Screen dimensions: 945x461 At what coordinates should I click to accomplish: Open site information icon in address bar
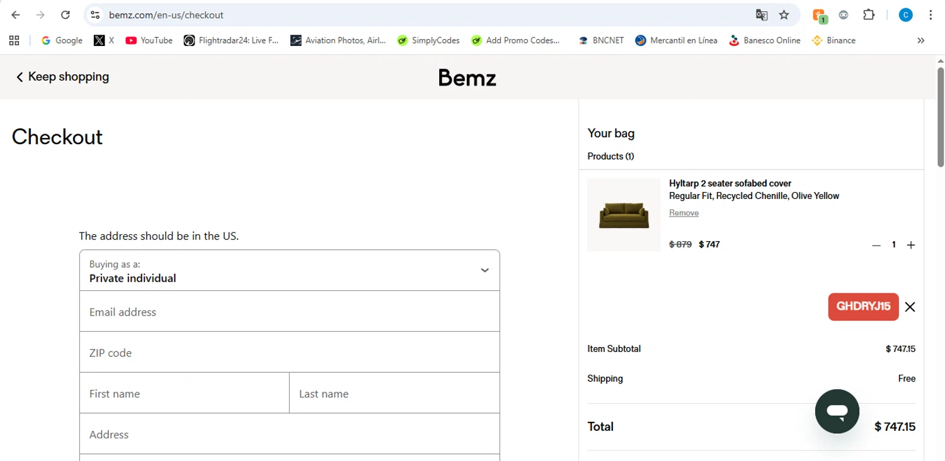(95, 15)
